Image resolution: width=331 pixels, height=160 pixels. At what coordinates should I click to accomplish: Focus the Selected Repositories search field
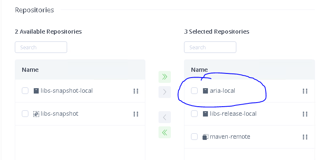tap(210, 47)
